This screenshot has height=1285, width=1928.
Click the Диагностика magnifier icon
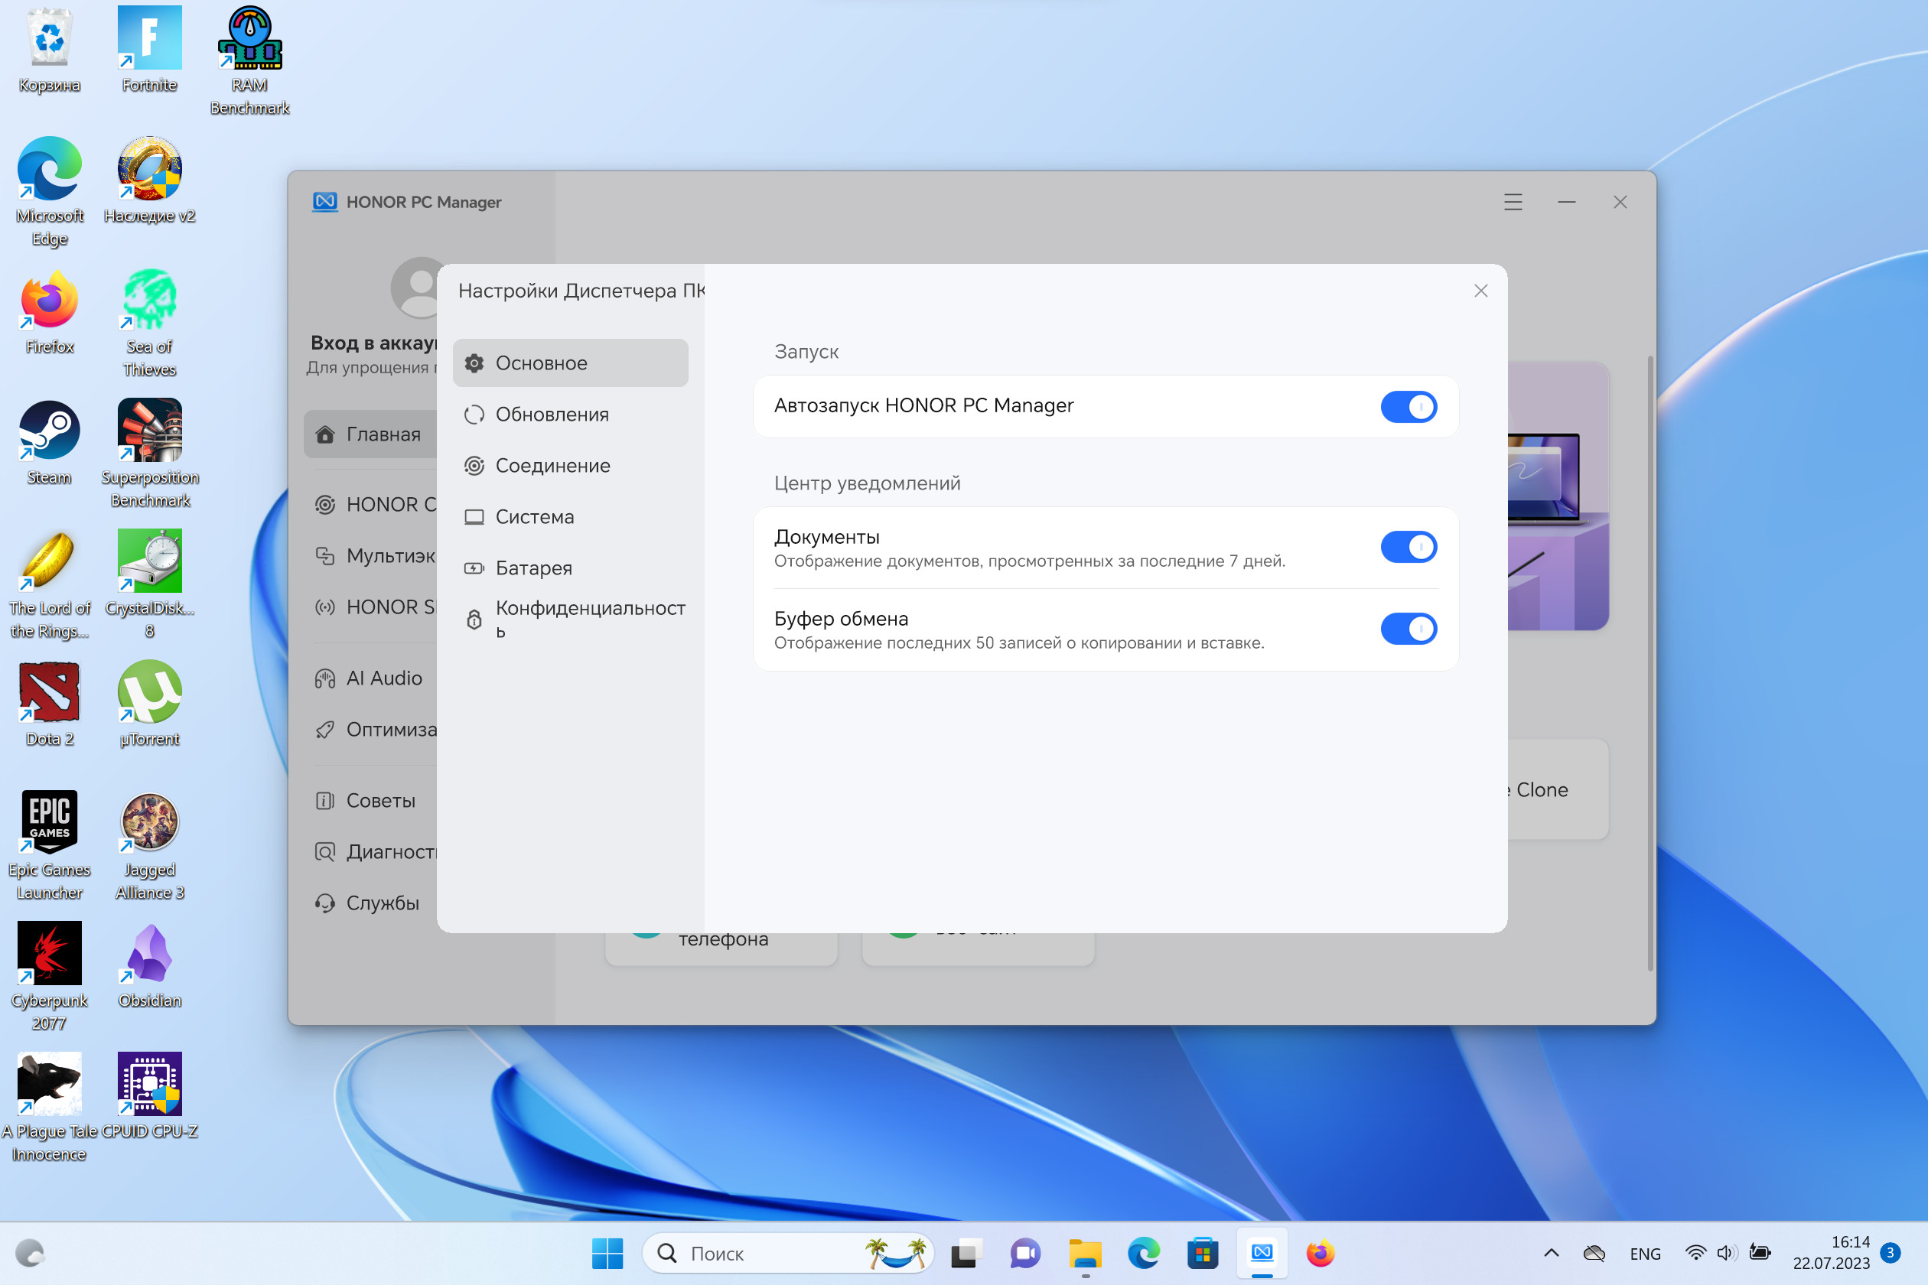pos(325,852)
